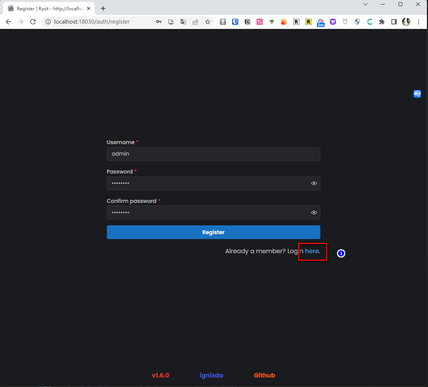Open the saved passwords key icon
This screenshot has width=428, height=387.
point(159,22)
